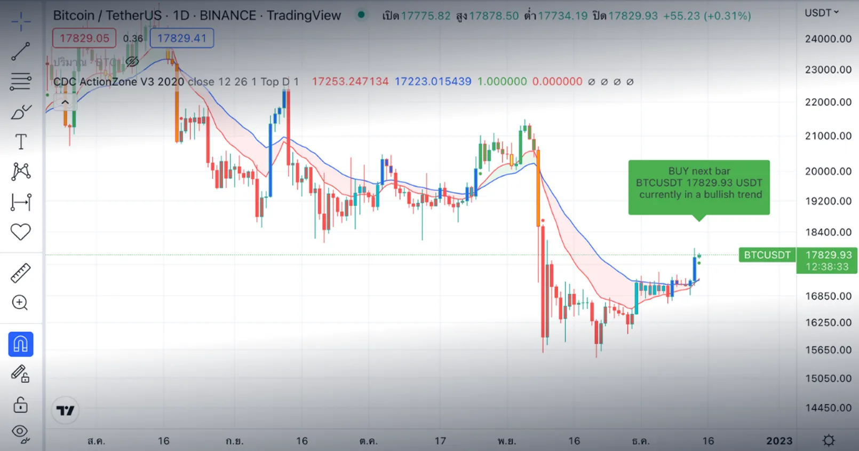This screenshot has height=451, width=859.
Task: Open the forecasting and measurement tools
Action: 21,202
